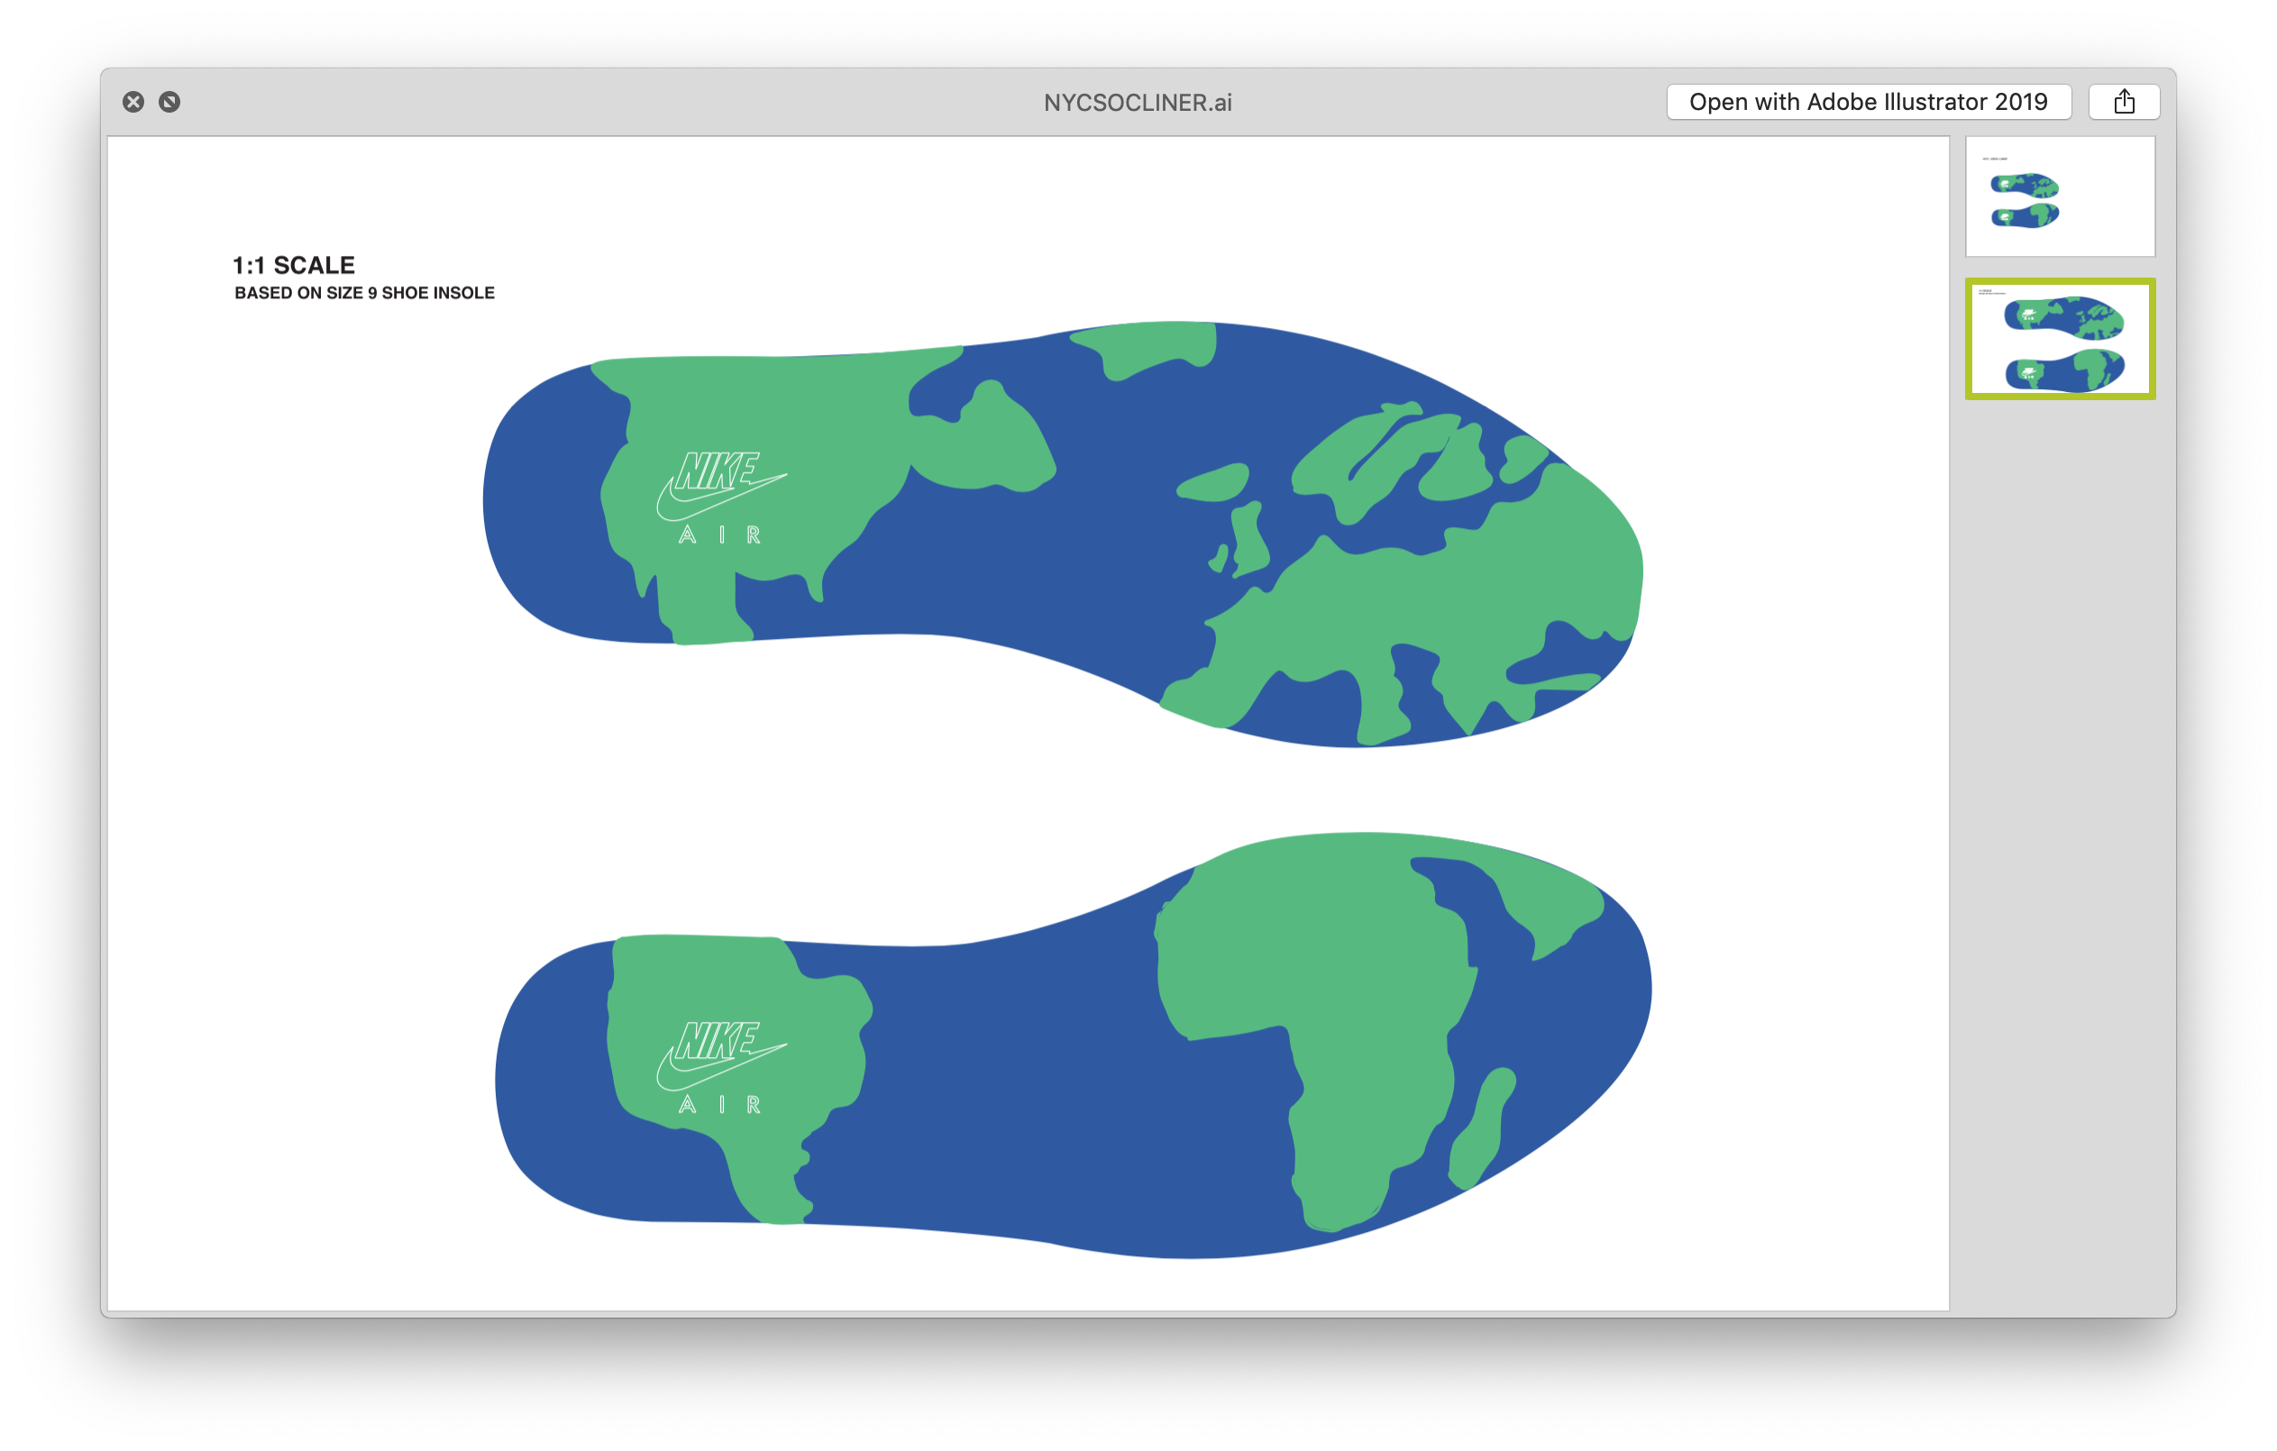Viewport: 2277px width, 1451px height.
Task: Open the Share menu icon
Action: tap(2123, 102)
